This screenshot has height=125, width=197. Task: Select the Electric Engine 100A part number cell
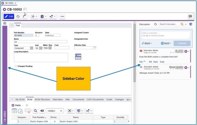pyautogui.click(x=39, y=121)
